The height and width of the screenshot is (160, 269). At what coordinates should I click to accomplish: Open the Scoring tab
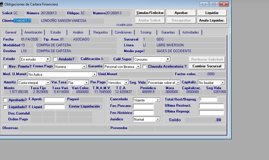coord(146,32)
